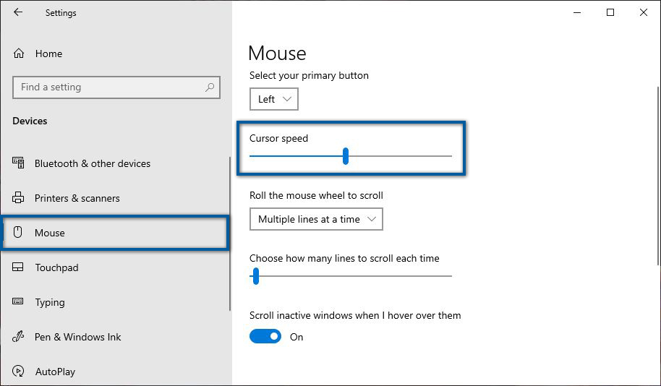Click the Home house icon
Screen dimensions: 661x386
point(19,53)
